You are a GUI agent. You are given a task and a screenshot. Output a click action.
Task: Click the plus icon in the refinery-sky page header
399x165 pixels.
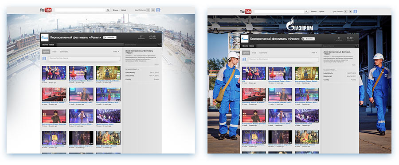click(153, 10)
